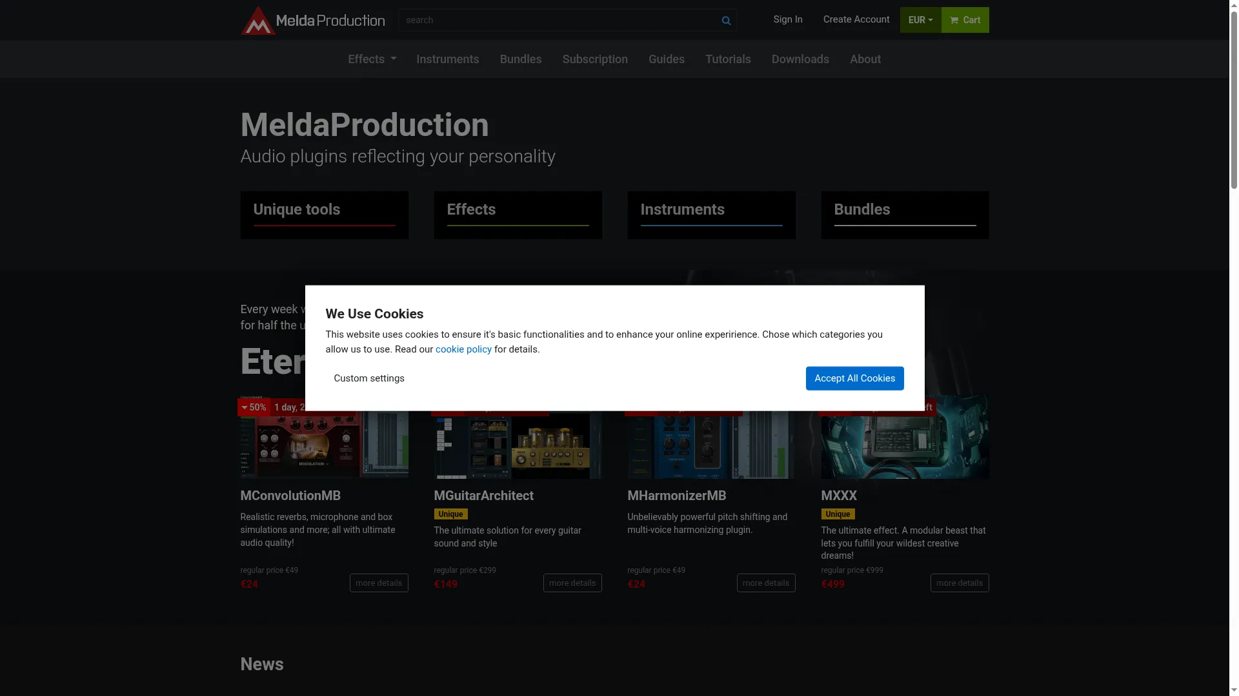Click the 50% discount badge on MConvolutionMB

pyautogui.click(x=254, y=407)
